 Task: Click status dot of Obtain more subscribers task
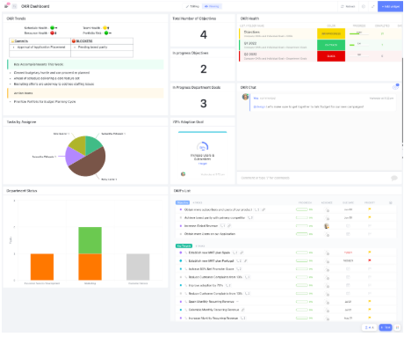click(180, 209)
